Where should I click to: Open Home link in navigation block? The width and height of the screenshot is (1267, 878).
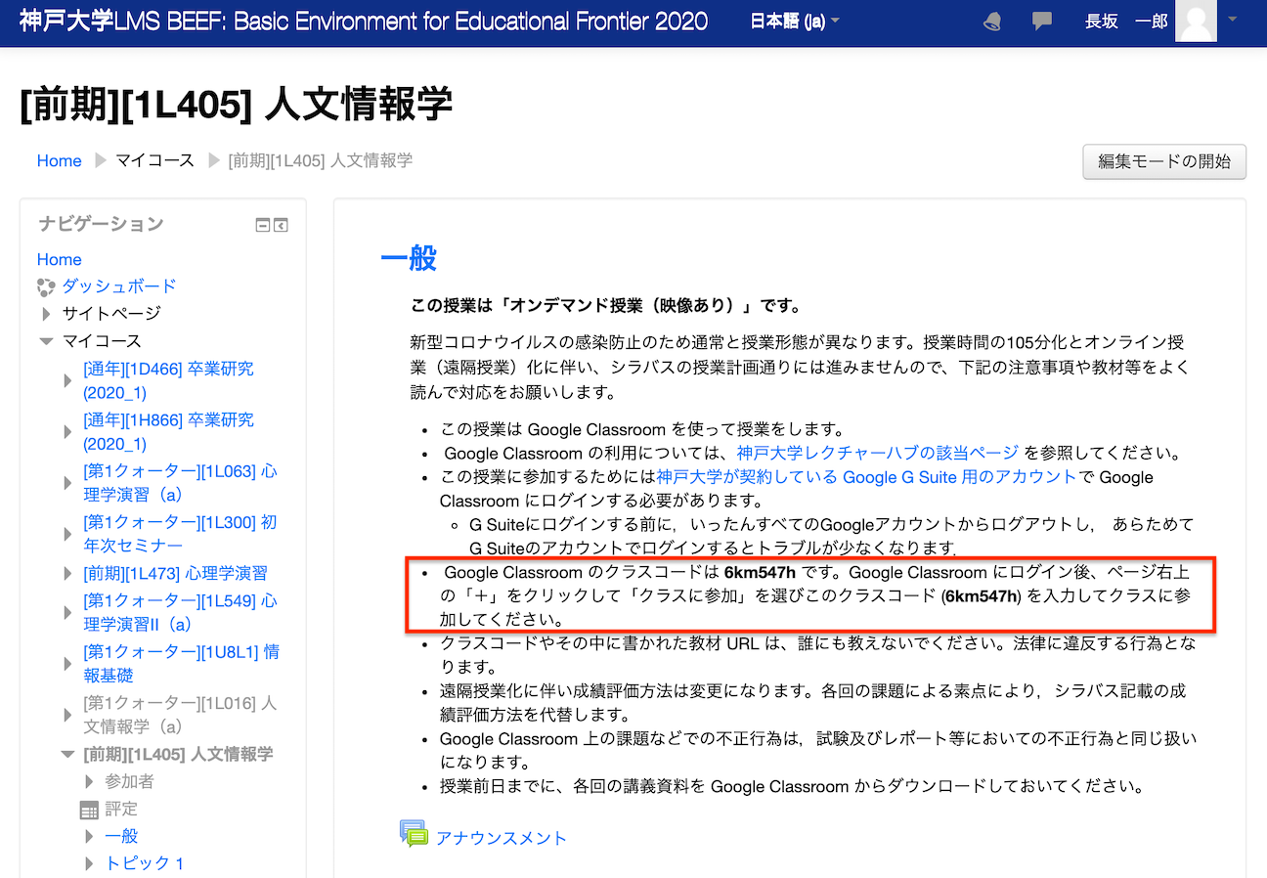click(59, 259)
